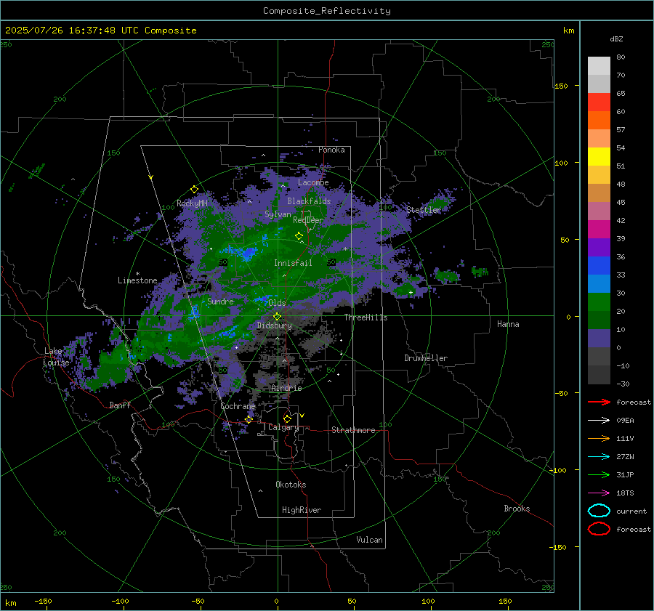This screenshot has height=611, width=654.
Task: Click the Airdrie city label
Action: pos(286,388)
